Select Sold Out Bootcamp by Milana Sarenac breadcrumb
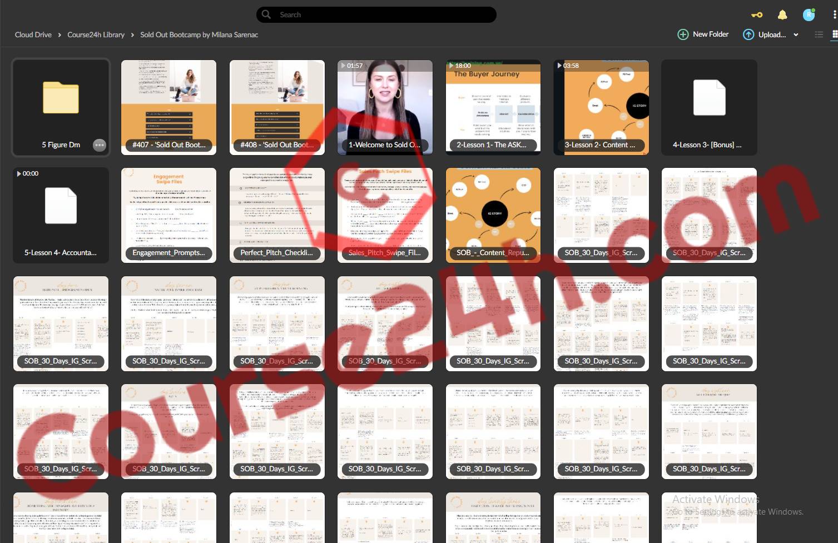The height and width of the screenshot is (543, 838). 199,34
